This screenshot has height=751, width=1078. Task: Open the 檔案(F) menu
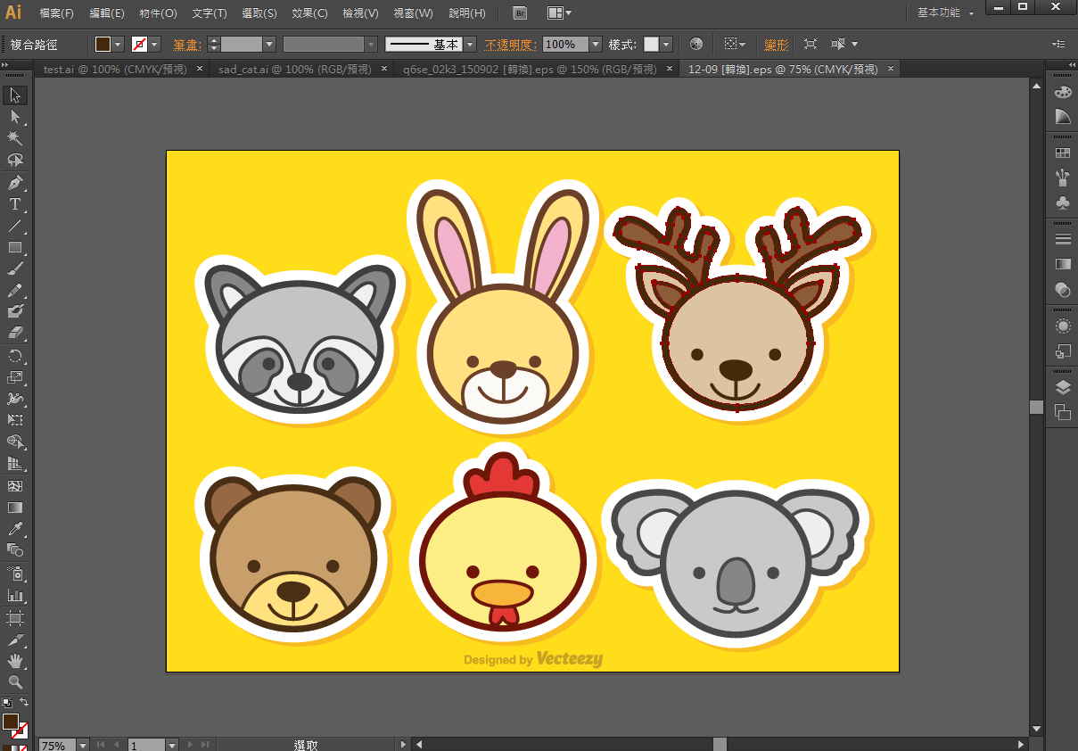(56, 13)
